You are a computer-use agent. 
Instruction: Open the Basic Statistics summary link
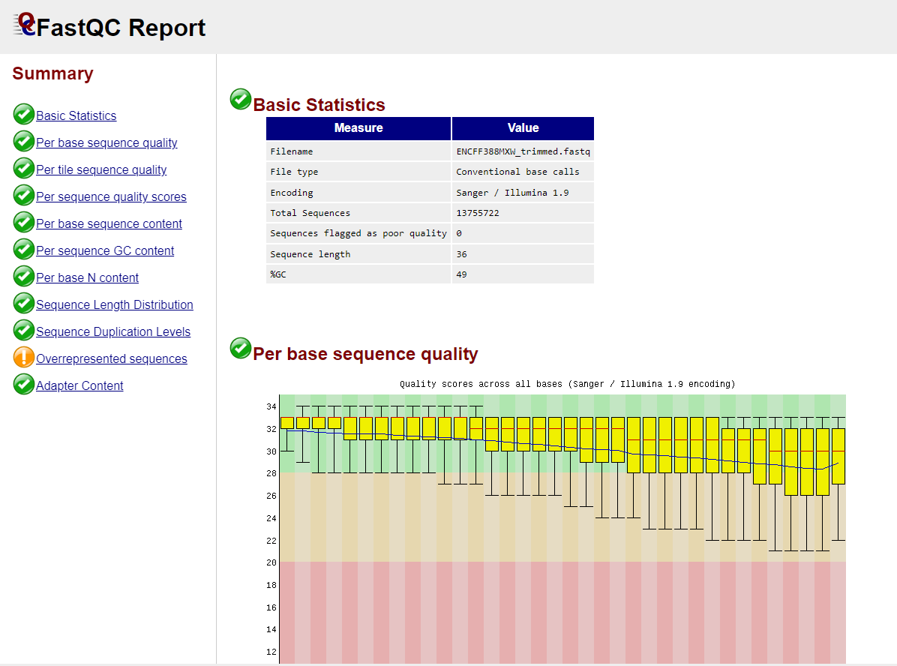76,115
